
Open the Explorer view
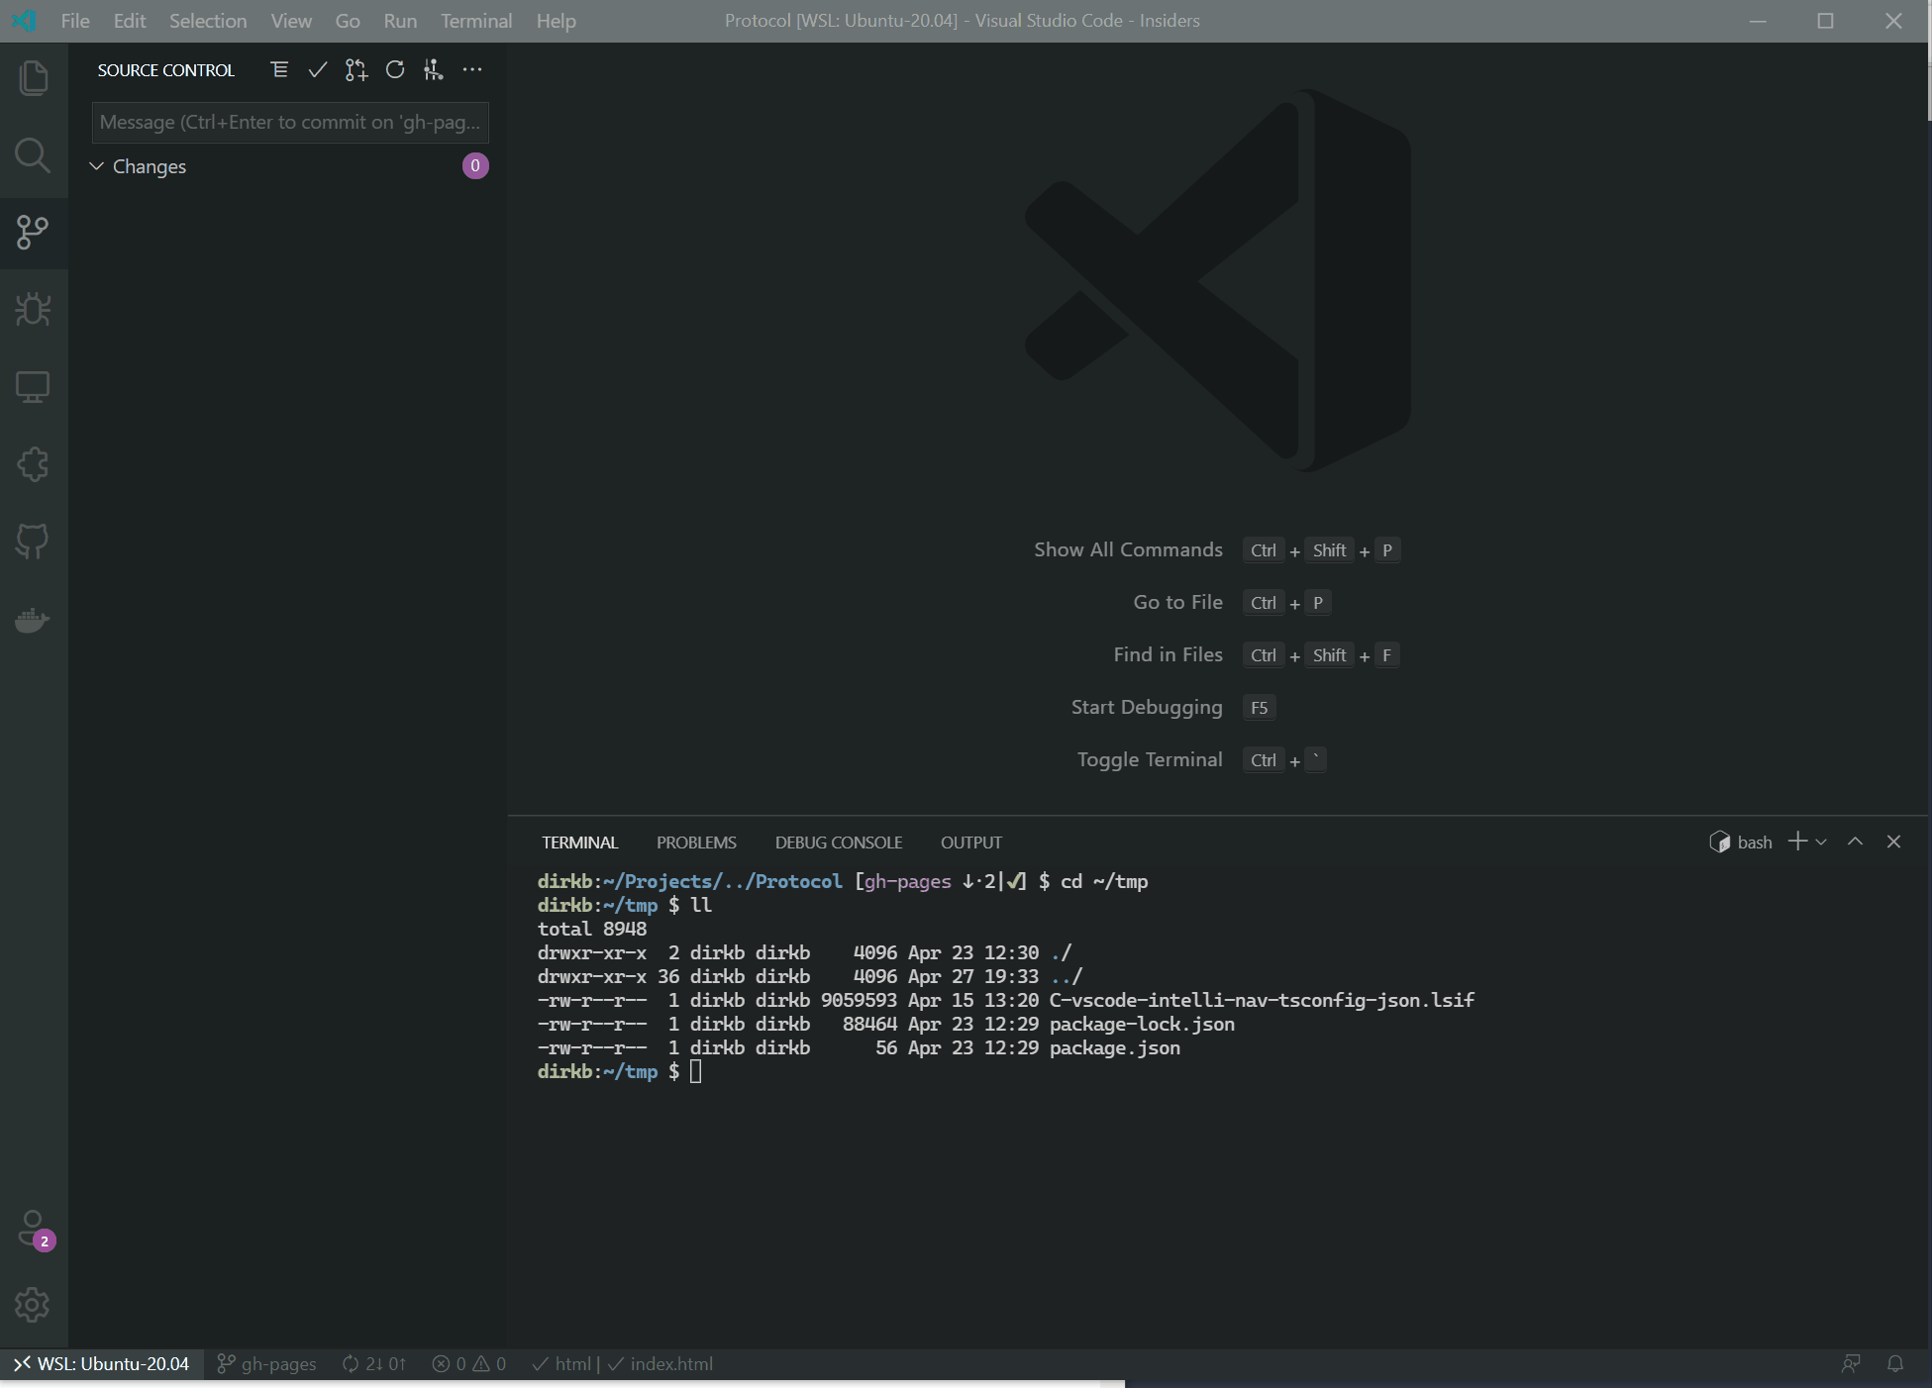click(x=34, y=78)
